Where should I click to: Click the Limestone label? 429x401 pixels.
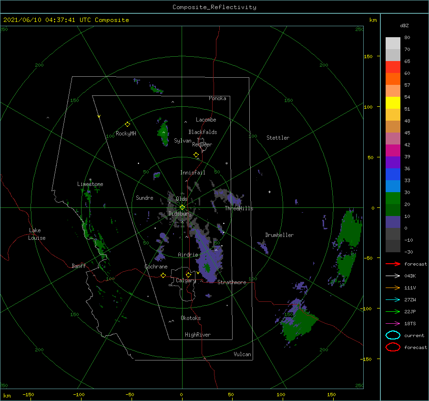tap(90, 184)
